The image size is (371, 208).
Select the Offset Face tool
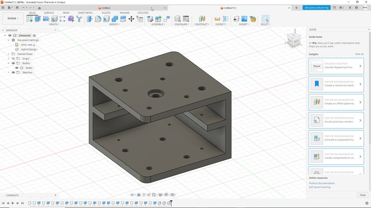[x=123, y=19]
